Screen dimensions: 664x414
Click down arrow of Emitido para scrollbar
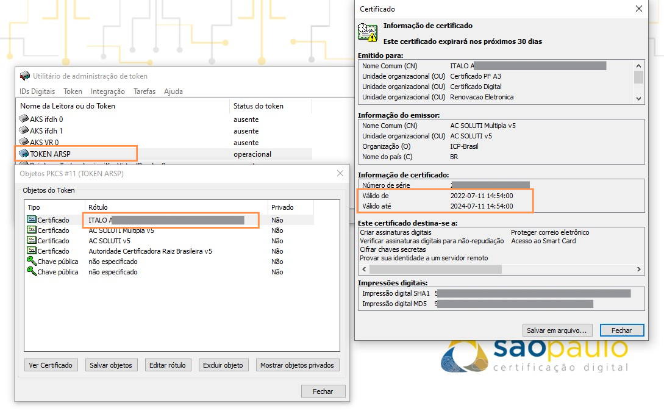tap(638, 99)
